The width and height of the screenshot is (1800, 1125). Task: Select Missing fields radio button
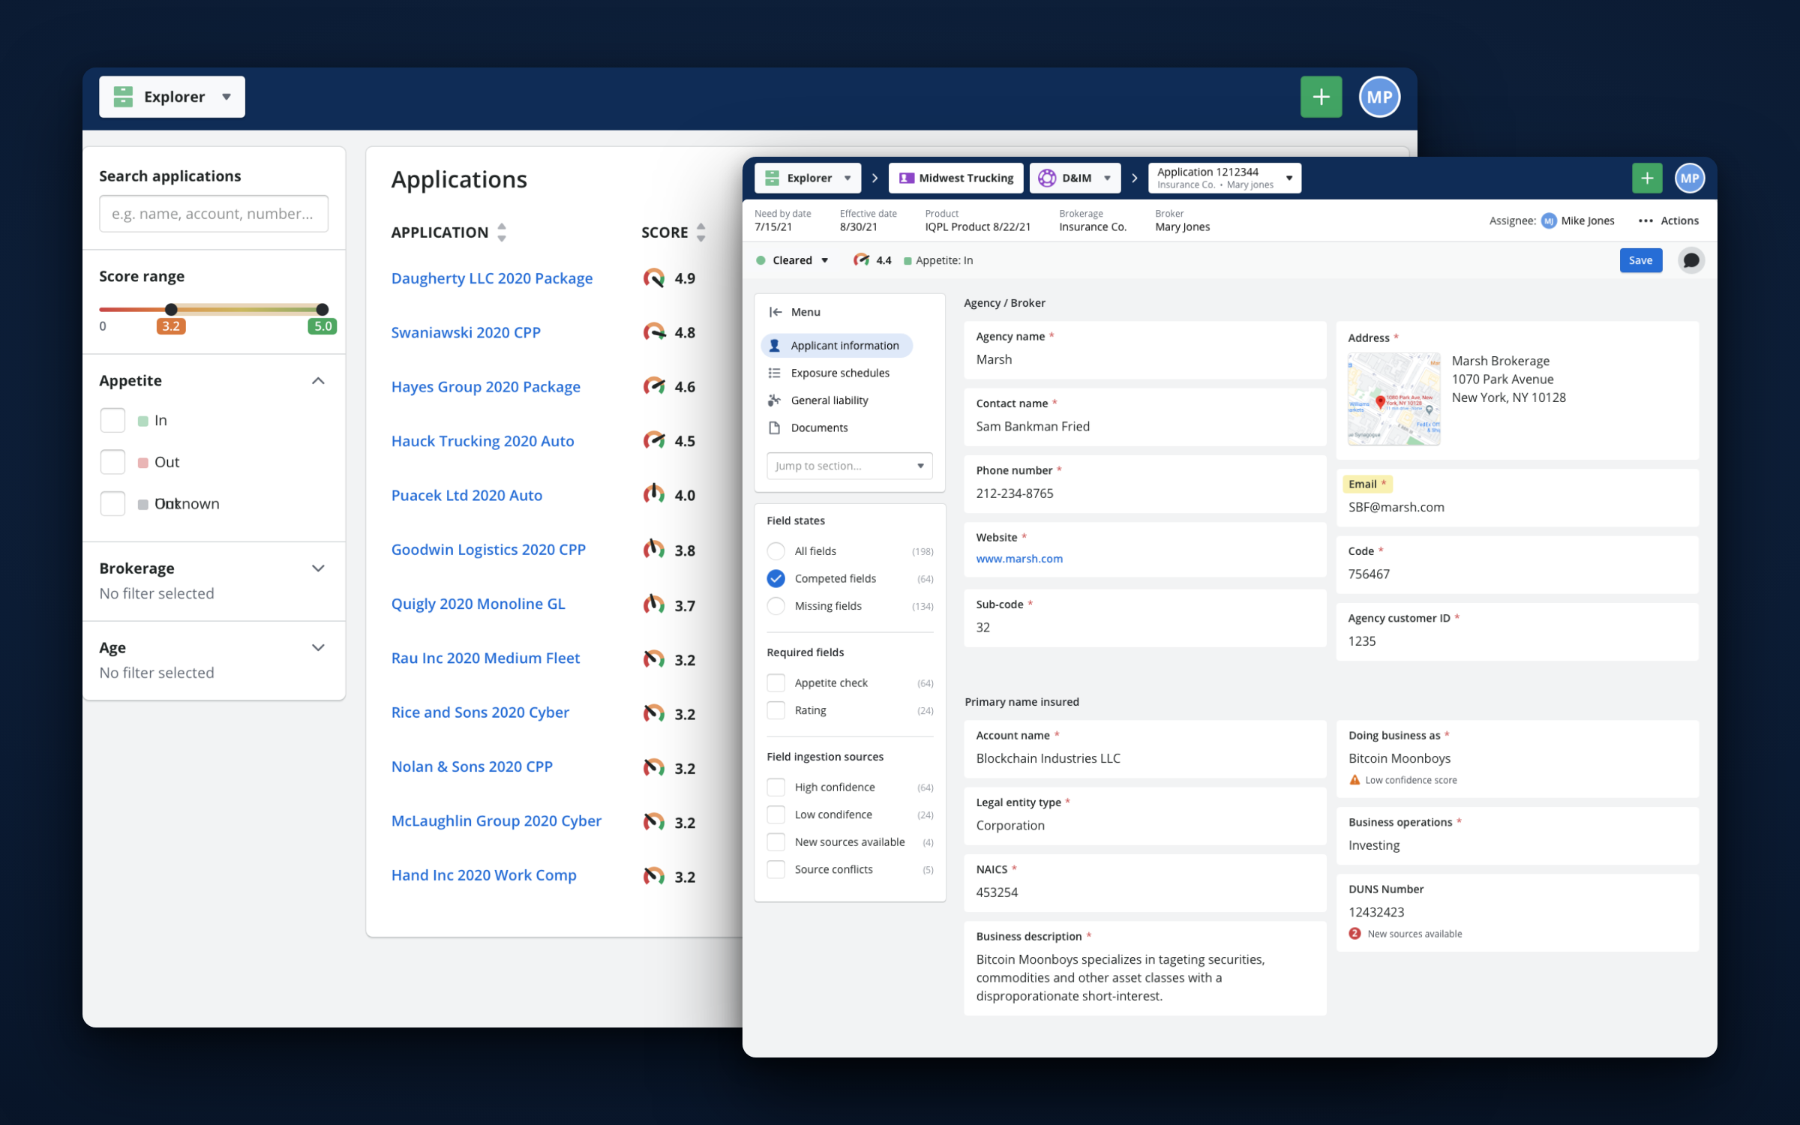pos(776,606)
